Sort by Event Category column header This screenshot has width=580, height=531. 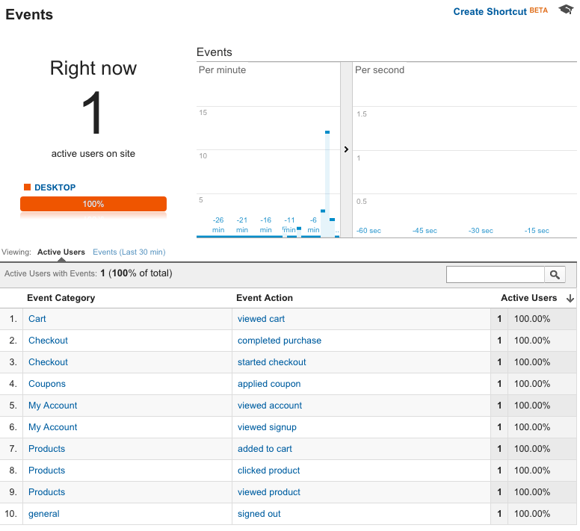(61, 298)
